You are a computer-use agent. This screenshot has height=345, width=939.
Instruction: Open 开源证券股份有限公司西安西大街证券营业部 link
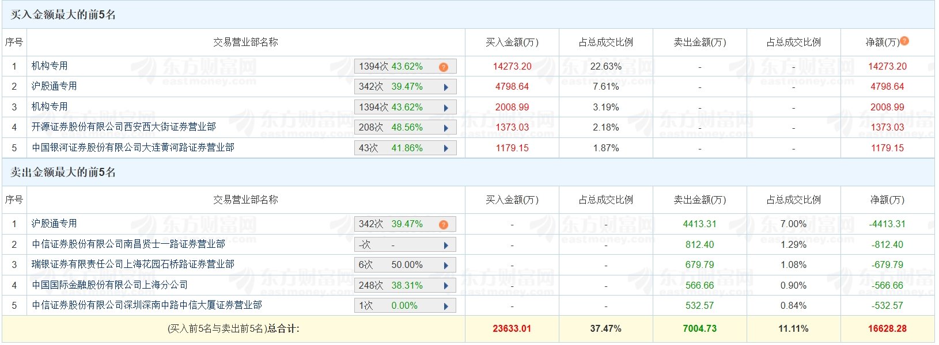coord(124,127)
